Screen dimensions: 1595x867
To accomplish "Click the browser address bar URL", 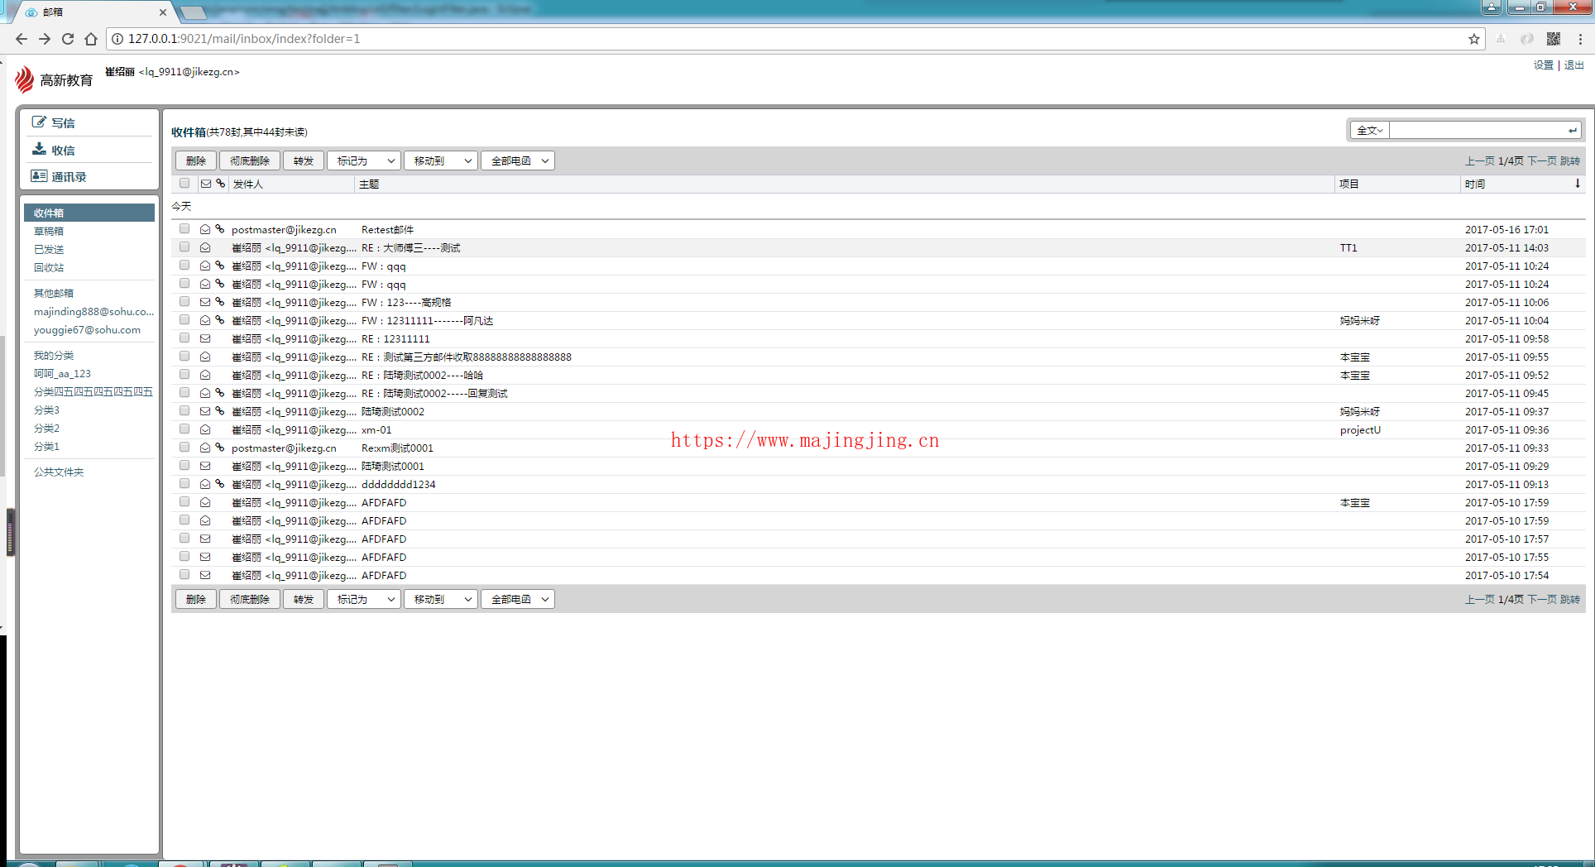I will tap(244, 39).
